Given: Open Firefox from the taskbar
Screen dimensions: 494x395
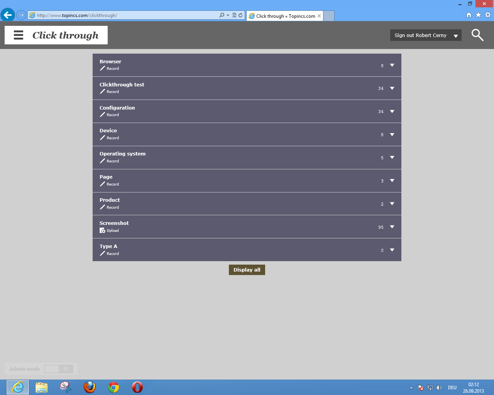Looking at the screenshot, I should point(90,387).
